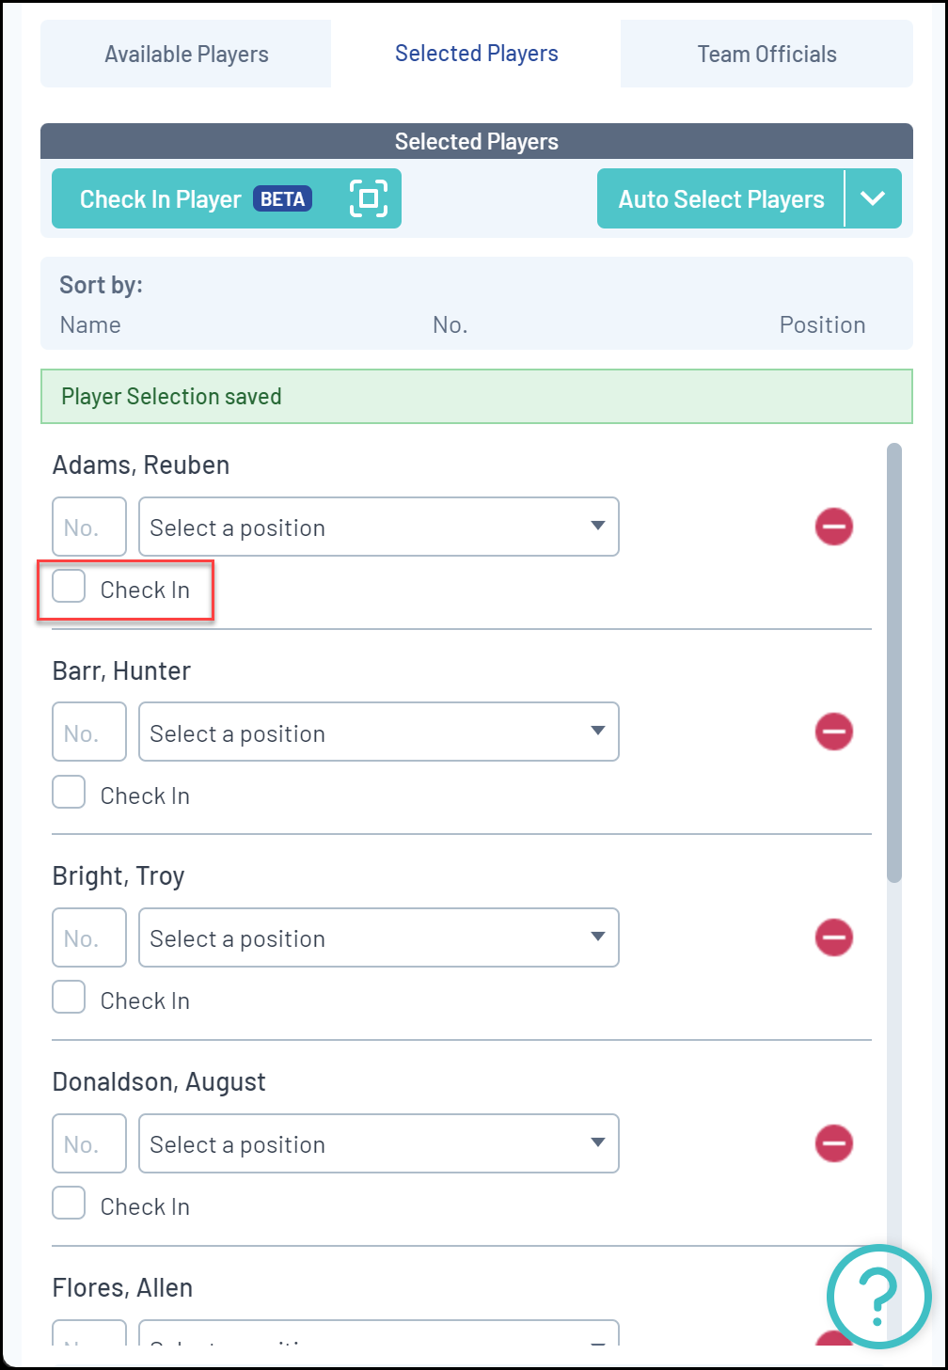Click the No. field for Bright, Troy
The width and height of the screenshot is (948, 1370).
click(x=88, y=938)
